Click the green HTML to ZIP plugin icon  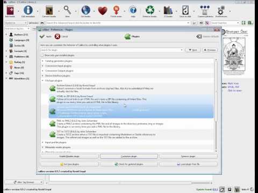tap(52, 99)
